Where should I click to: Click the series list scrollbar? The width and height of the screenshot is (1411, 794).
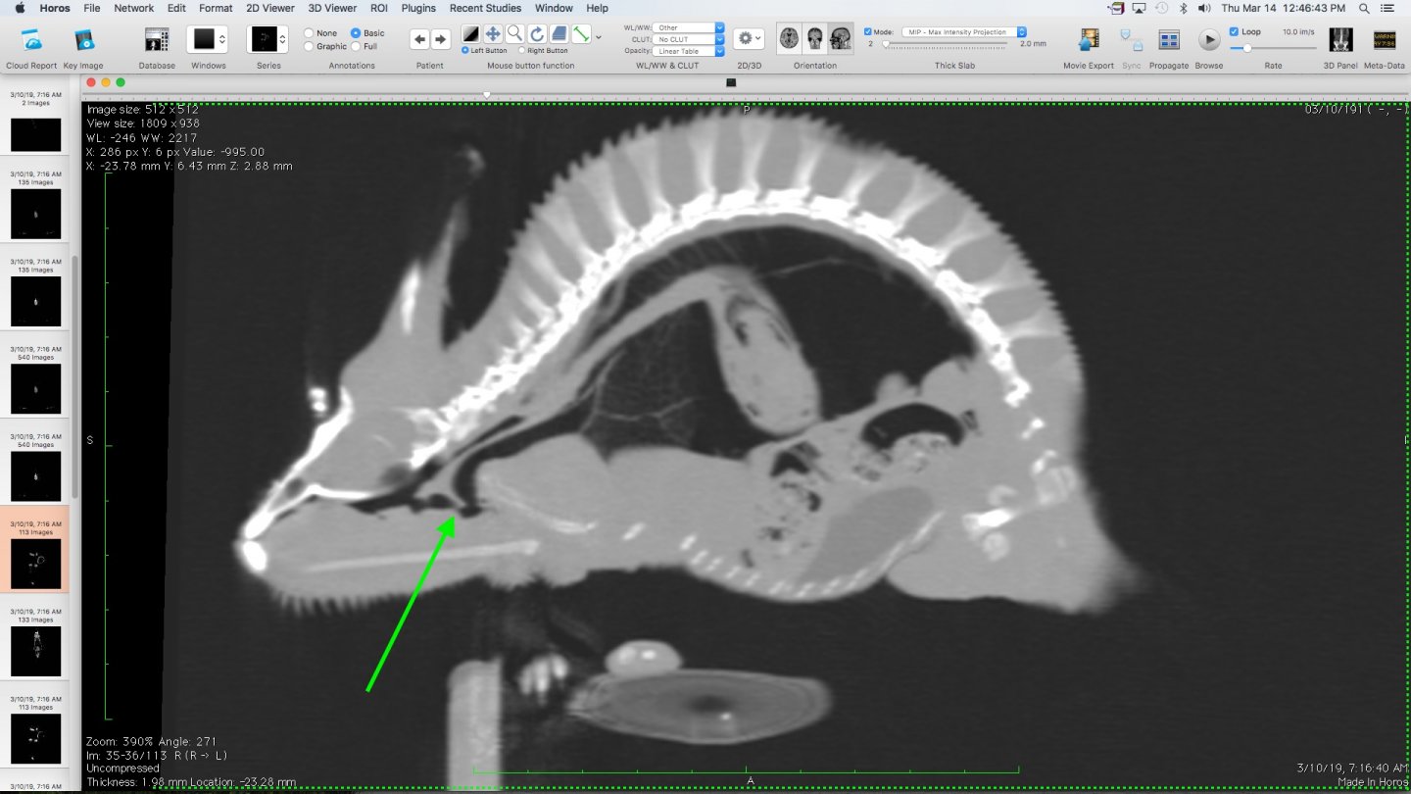[x=74, y=377]
